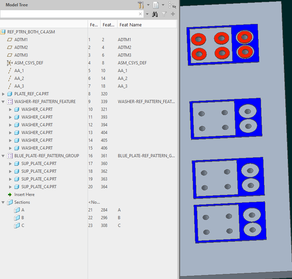Select Section C in the tree

click(x=22, y=225)
